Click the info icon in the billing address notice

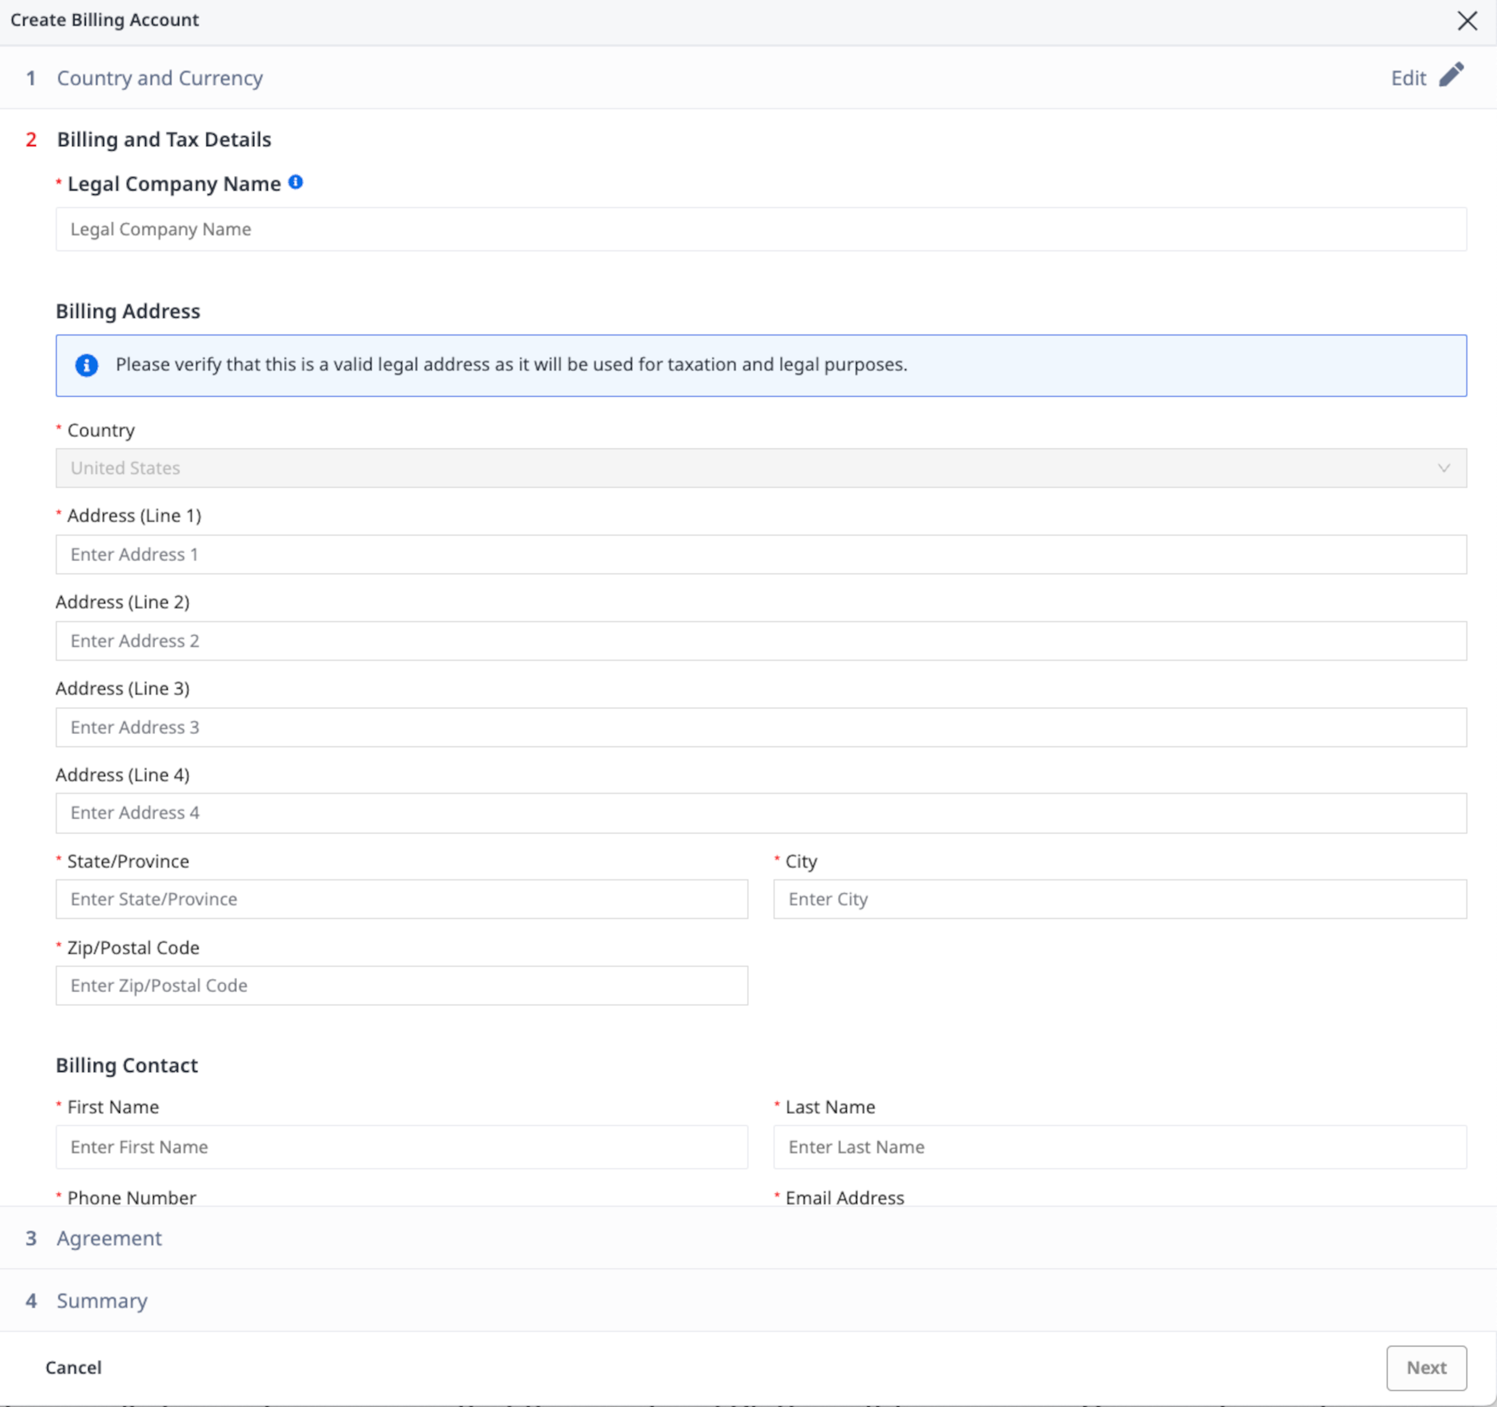point(86,365)
